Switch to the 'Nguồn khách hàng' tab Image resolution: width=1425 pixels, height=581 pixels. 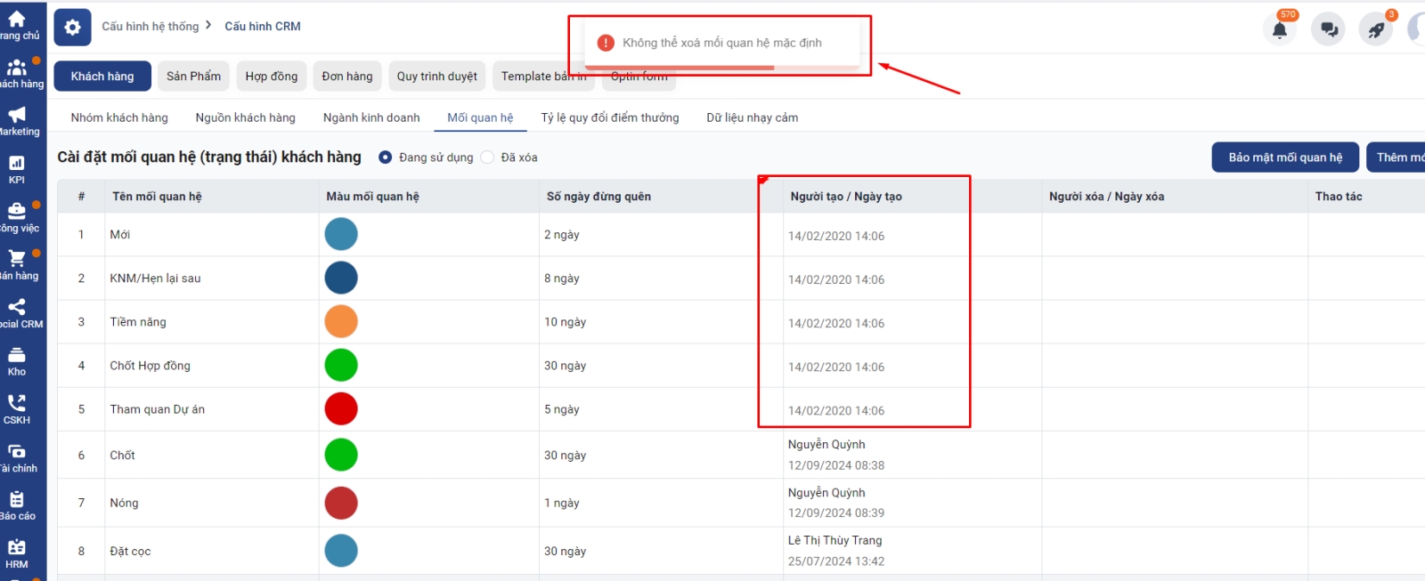pyautogui.click(x=245, y=117)
